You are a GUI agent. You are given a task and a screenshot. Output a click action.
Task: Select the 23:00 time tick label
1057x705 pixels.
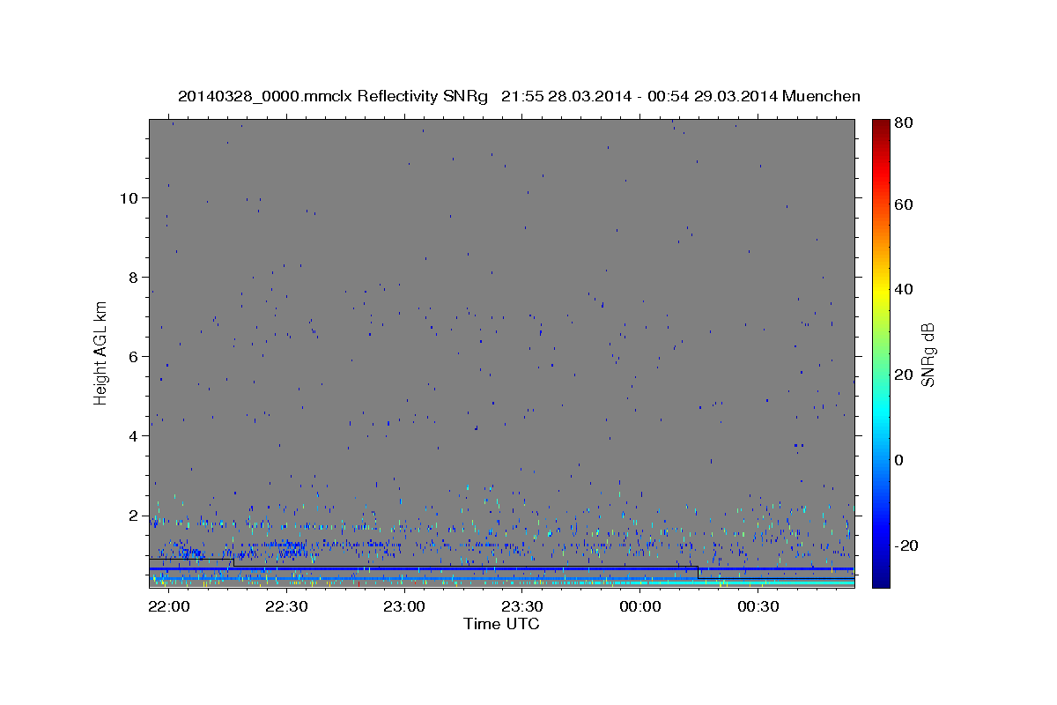click(404, 607)
